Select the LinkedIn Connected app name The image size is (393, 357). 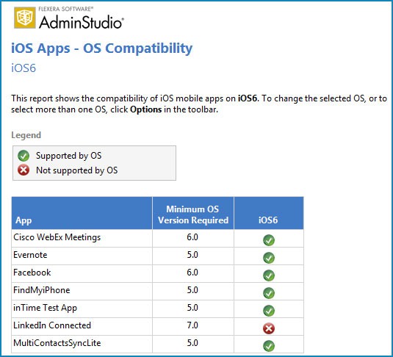pyautogui.click(x=52, y=325)
